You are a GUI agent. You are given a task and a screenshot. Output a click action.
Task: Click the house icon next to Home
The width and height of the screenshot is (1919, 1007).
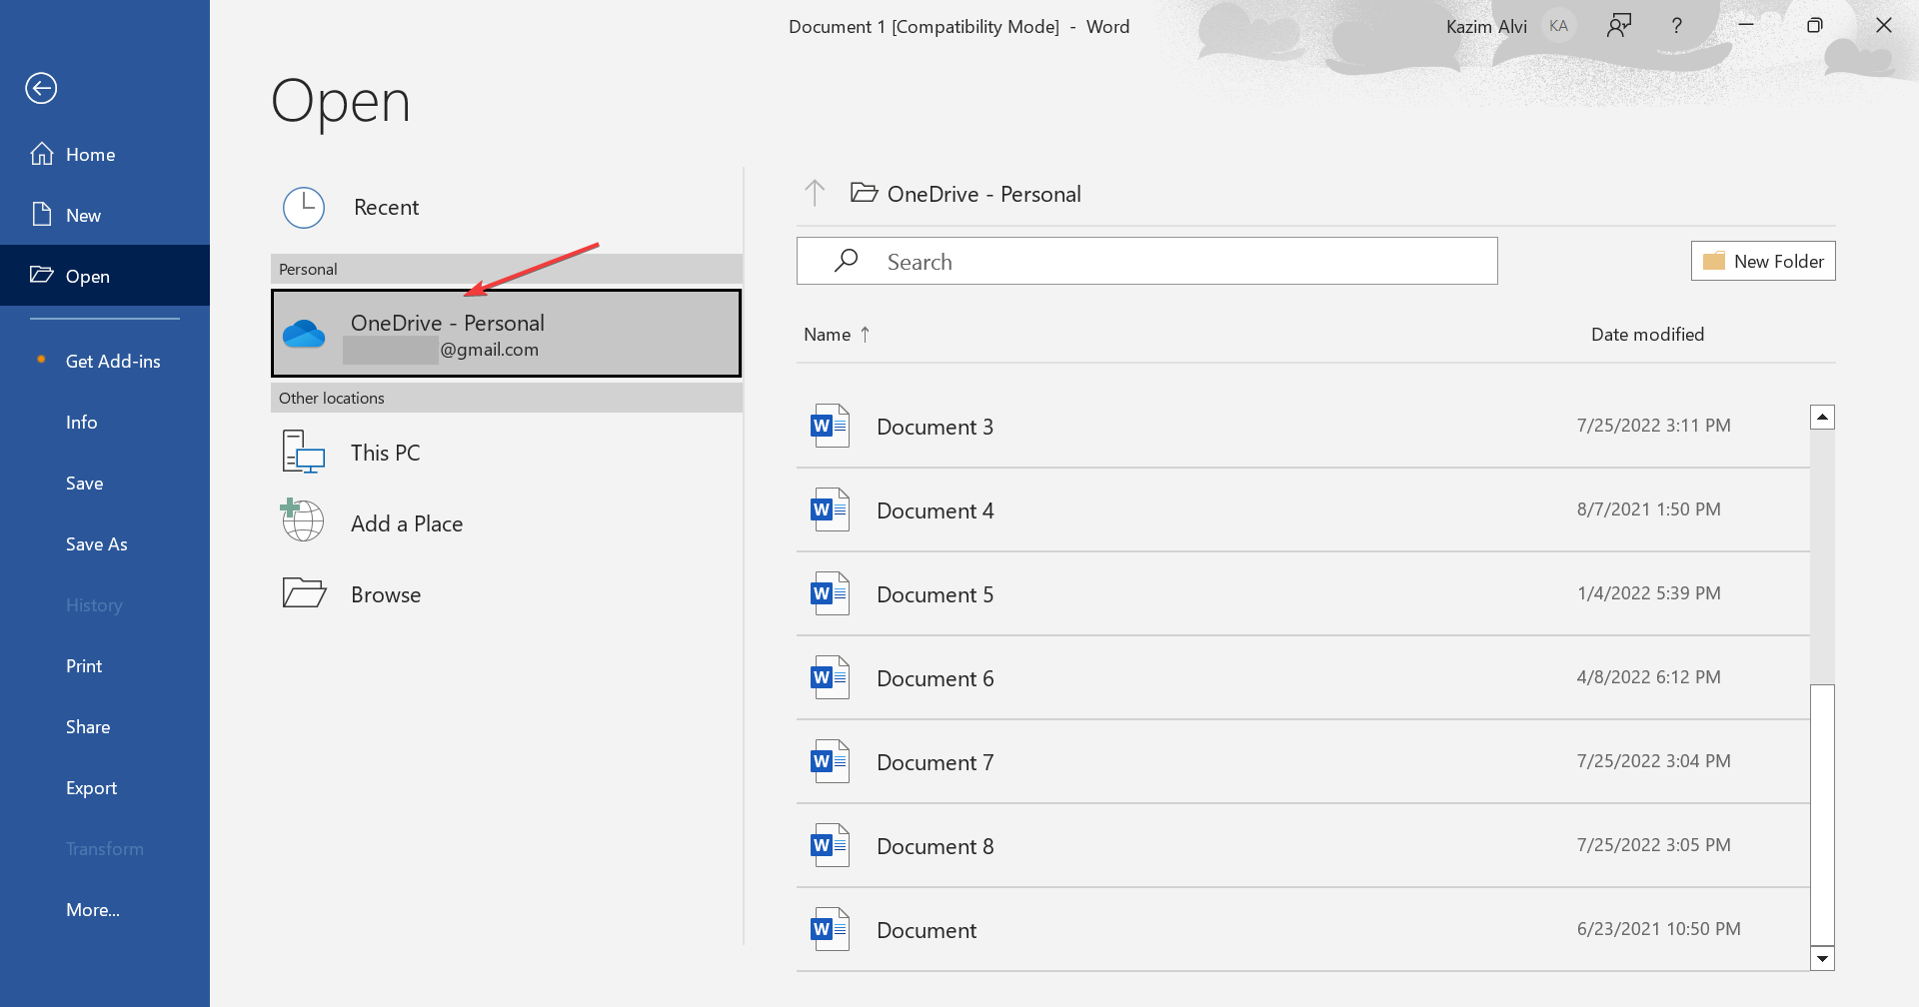[42, 153]
